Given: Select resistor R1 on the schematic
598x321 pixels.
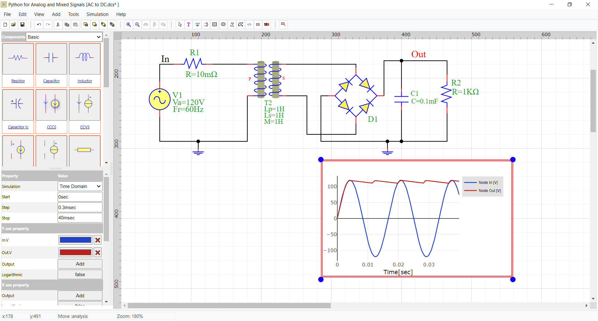Looking at the screenshot, I should (193, 64).
